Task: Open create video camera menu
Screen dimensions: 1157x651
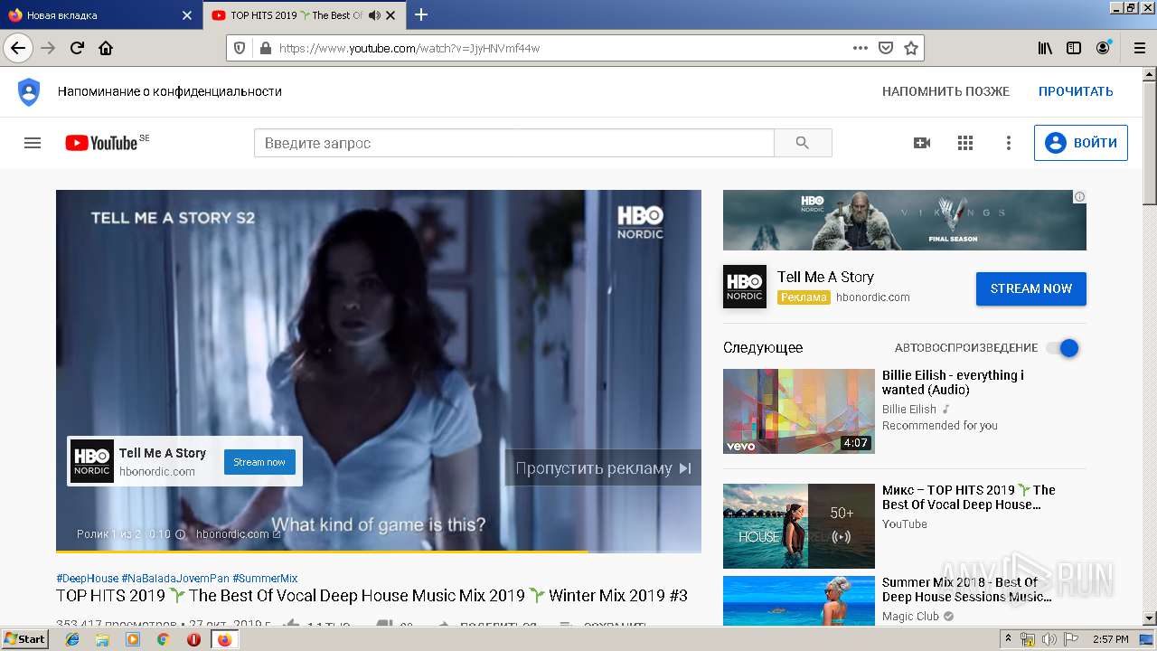Action: tap(922, 143)
